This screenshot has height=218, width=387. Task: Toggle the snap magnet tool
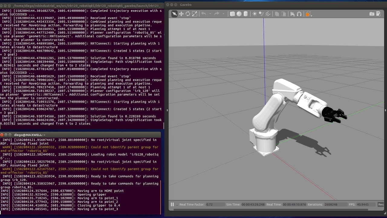pyautogui.click(x=299, y=14)
